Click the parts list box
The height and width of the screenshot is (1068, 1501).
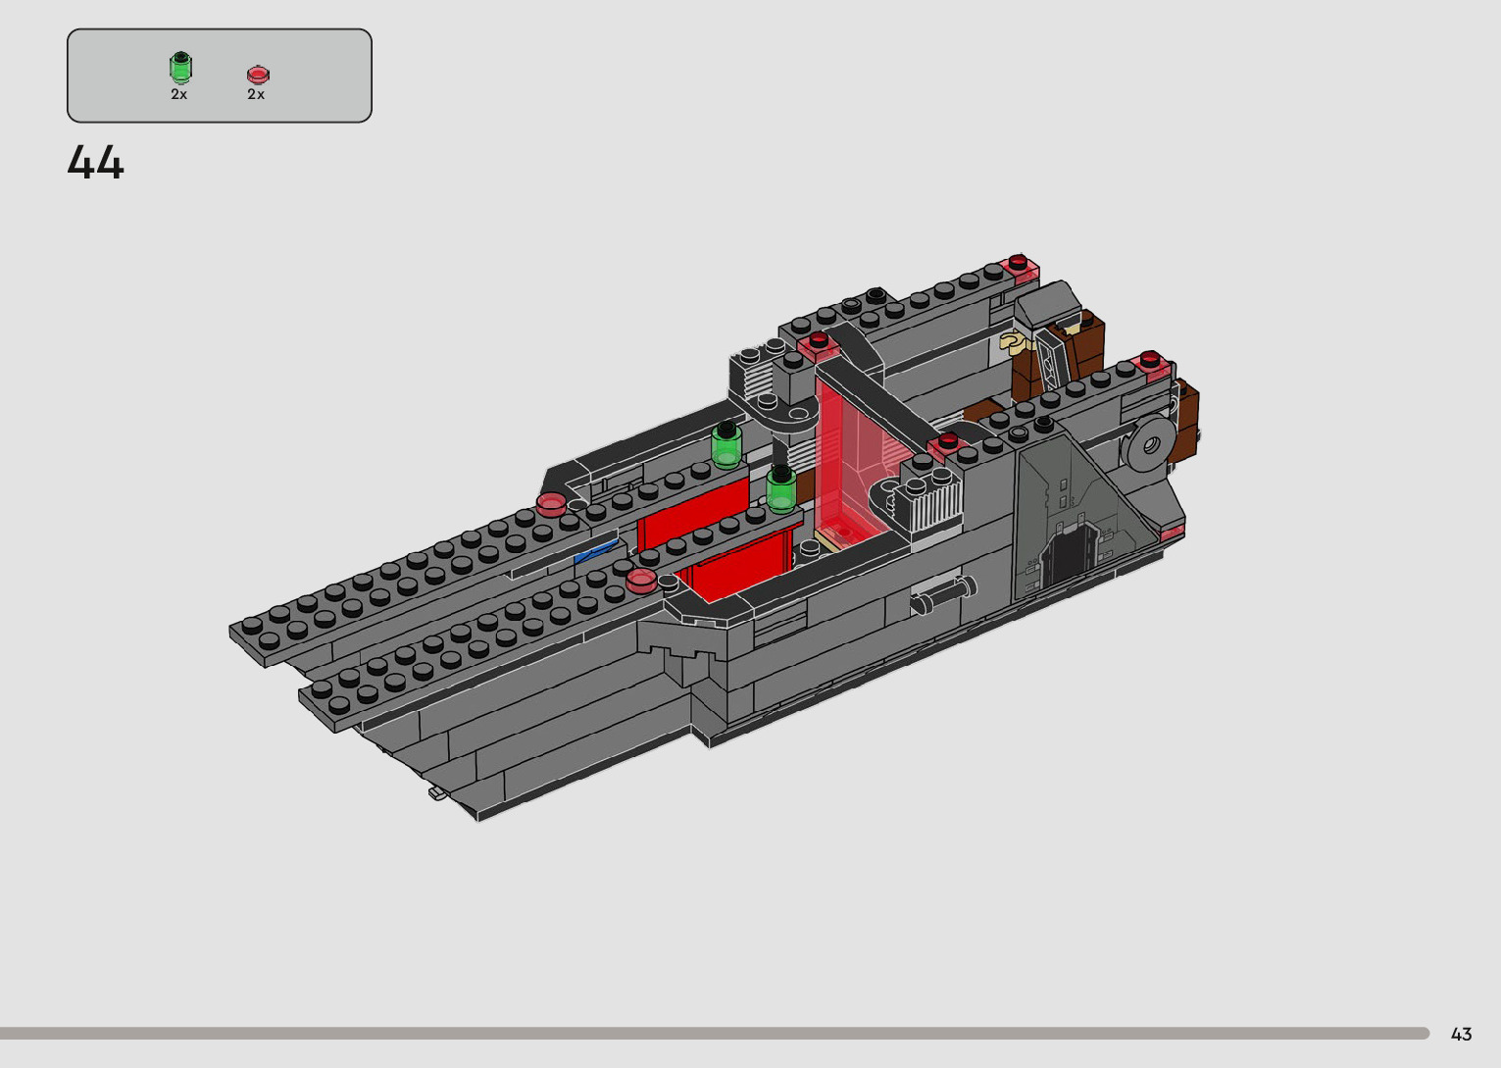[x=220, y=76]
